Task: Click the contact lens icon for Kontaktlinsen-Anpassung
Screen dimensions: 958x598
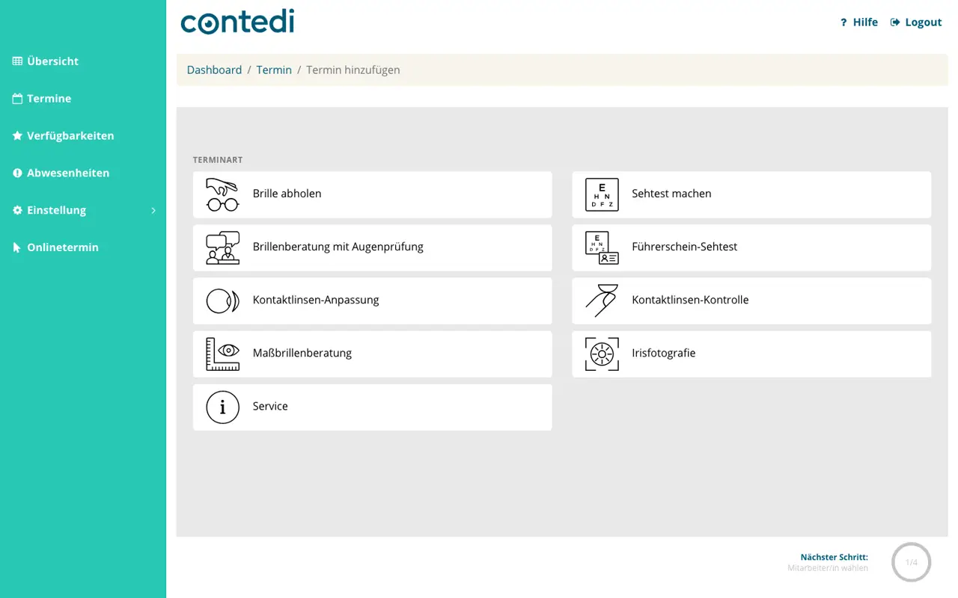Action: click(x=222, y=300)
